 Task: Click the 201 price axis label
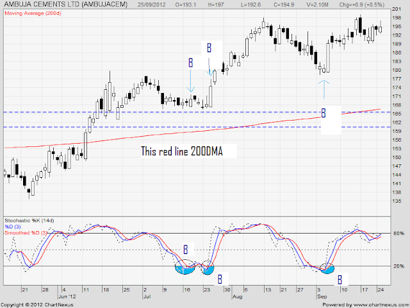[x=397, y=9]
